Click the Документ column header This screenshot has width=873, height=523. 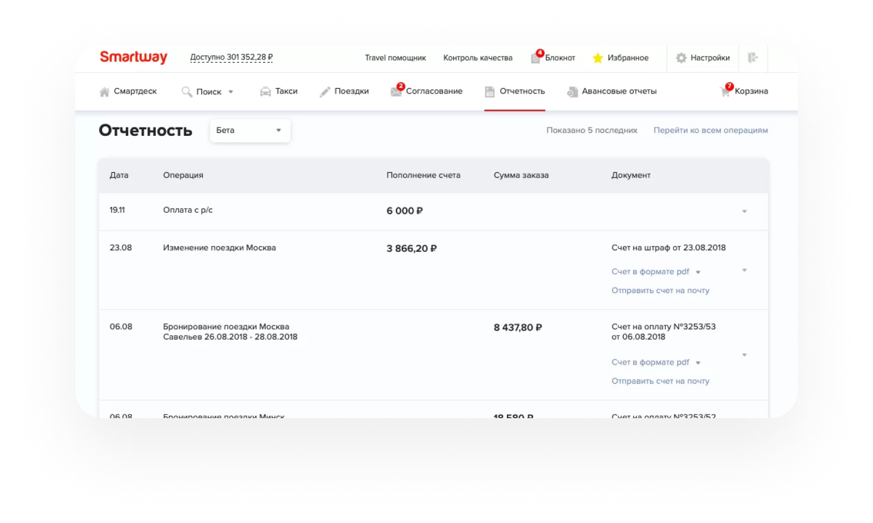tap(631, 175)
